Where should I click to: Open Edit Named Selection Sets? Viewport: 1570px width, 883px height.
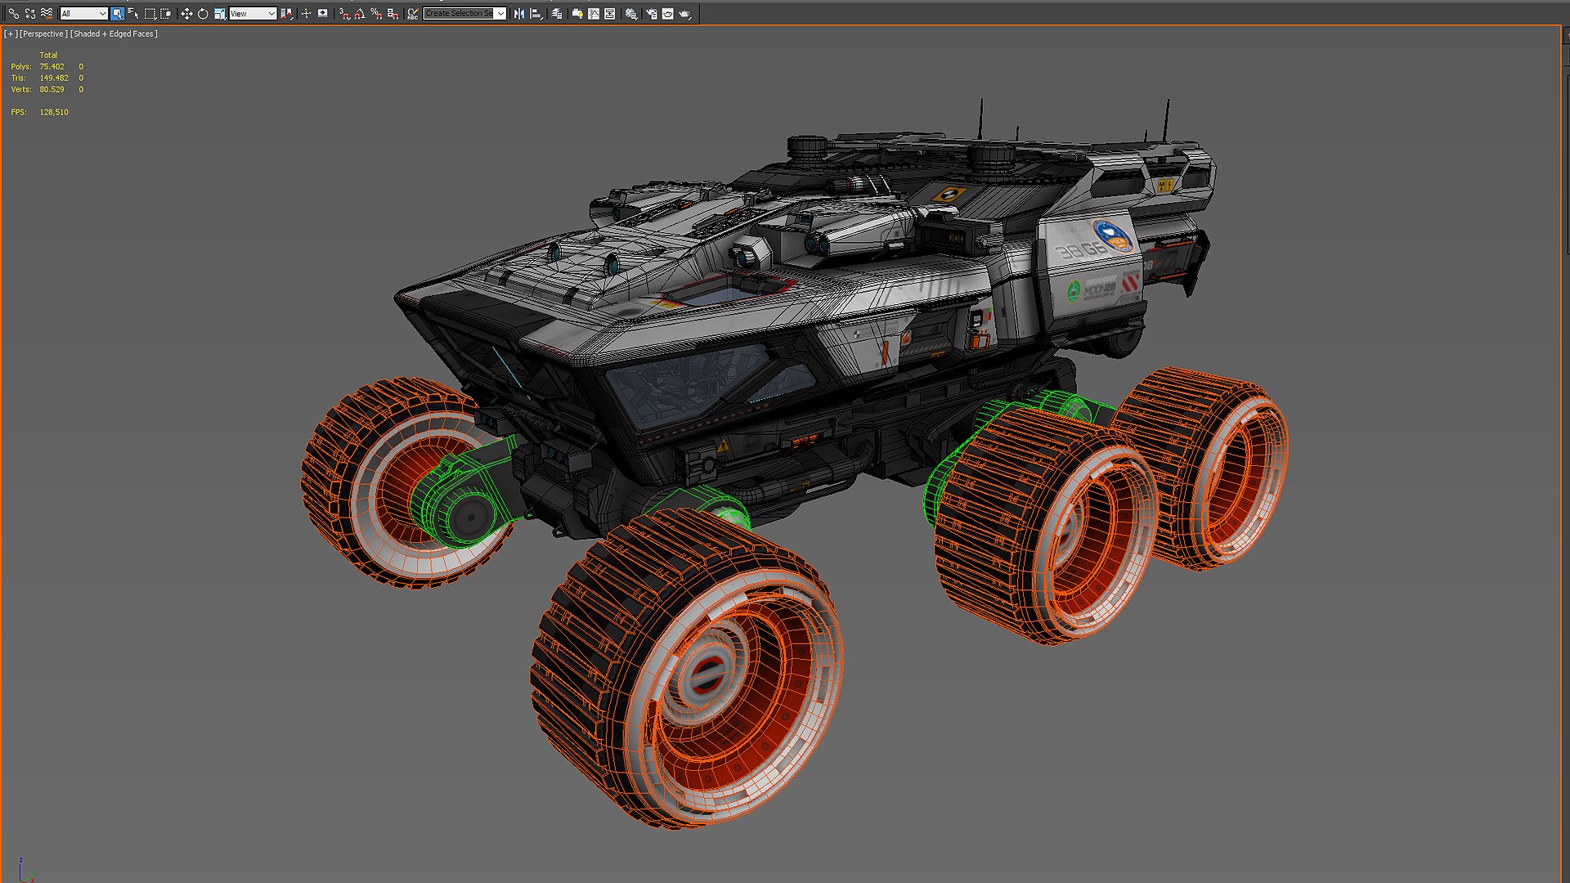tap(413, 14)
